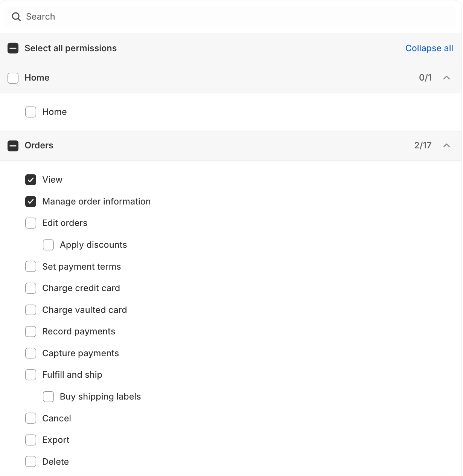Screen dimensions: 463x476
Task: Type in the Search permissions field
Action: coord(226,17)
